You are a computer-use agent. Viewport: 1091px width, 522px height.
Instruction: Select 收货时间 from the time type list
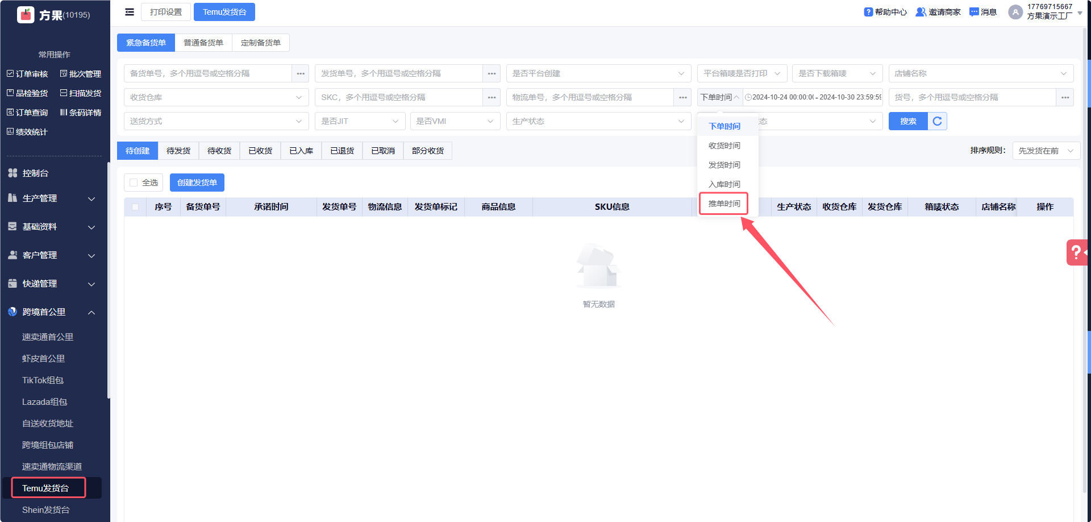click(724, 146)
